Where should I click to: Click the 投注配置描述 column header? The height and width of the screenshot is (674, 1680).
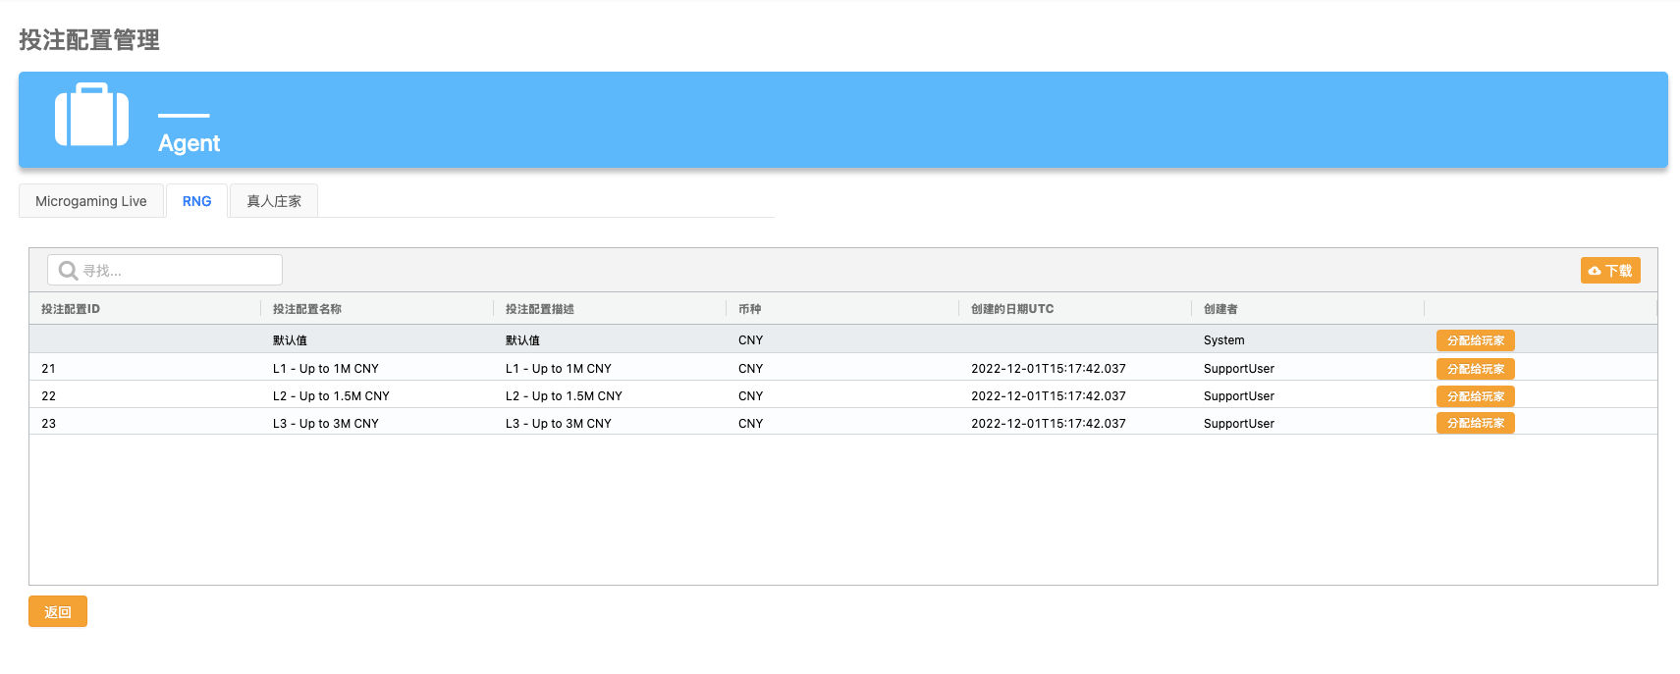tap(540, 309)
